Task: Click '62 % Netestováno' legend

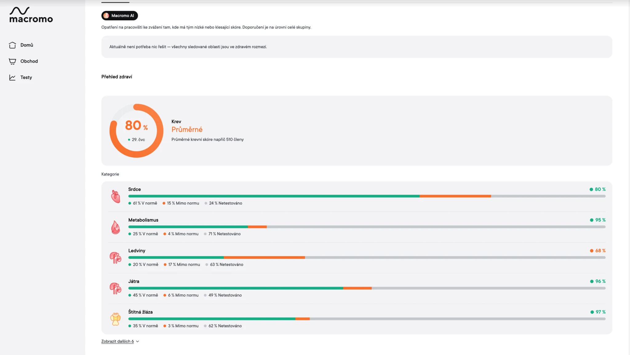Action: 223,326
